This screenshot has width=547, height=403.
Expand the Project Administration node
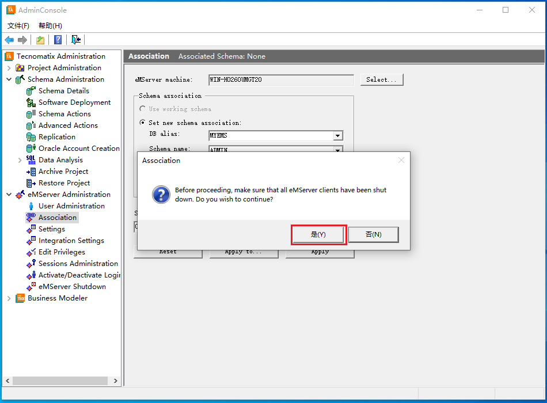pyautogui.click(x=9, y=68)
